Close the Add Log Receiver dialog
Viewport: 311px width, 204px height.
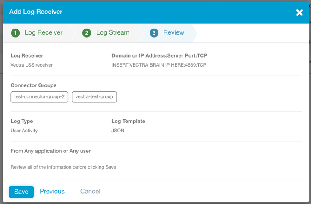pyautogui.click(x=299, y=12)
